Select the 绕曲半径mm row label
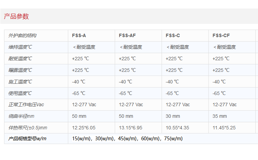The image size is (258, 160). pyautogui.click(x=21, y=116)
